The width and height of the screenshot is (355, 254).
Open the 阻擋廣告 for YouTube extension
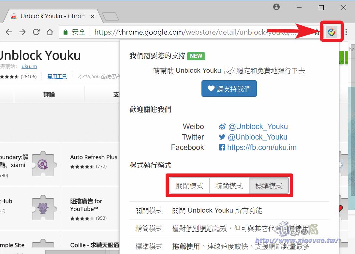86,205
